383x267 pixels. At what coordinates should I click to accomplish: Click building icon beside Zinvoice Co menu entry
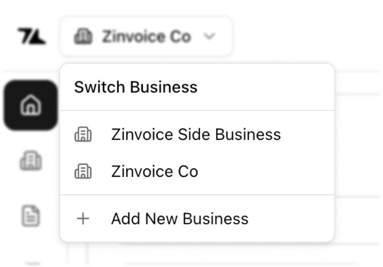pyautogui.click(x=83, y=172)
